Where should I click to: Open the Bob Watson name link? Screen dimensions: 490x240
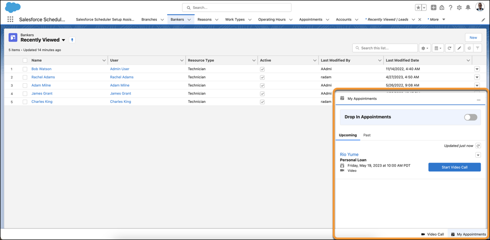[42, 69]
